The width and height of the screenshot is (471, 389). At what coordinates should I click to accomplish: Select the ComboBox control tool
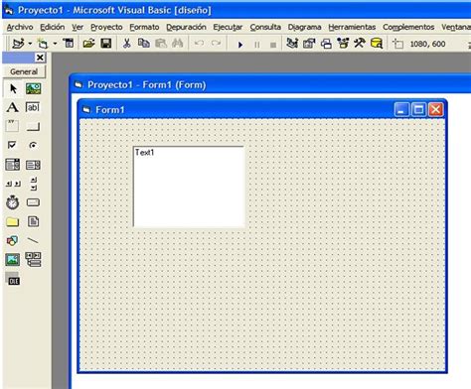pyautogui.click(x=13, y=165)
